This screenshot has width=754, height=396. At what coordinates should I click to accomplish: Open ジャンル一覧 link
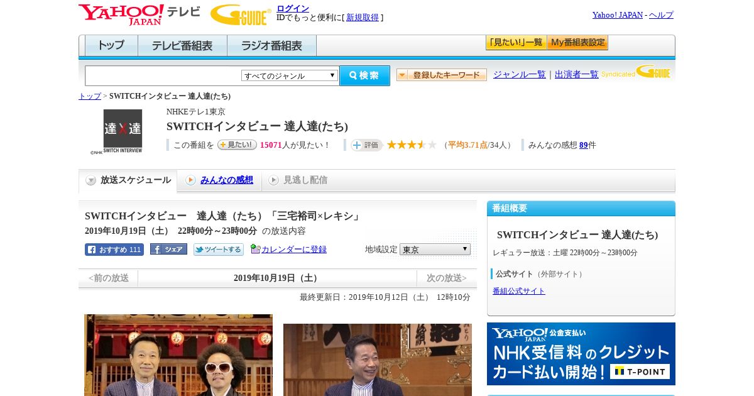pyautogui.click(x=520, y=74)
